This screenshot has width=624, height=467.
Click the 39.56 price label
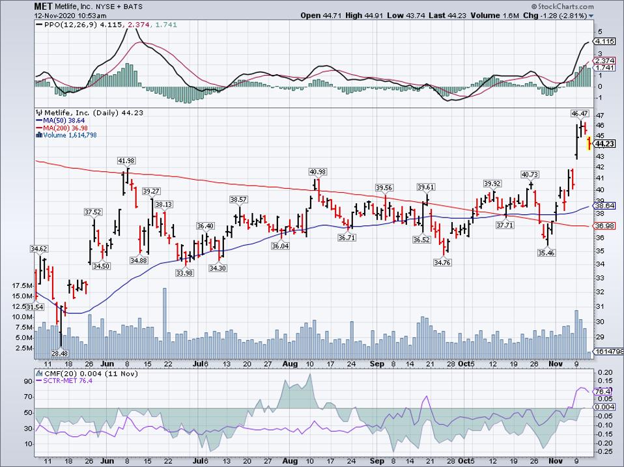click(x=384, y=188)
